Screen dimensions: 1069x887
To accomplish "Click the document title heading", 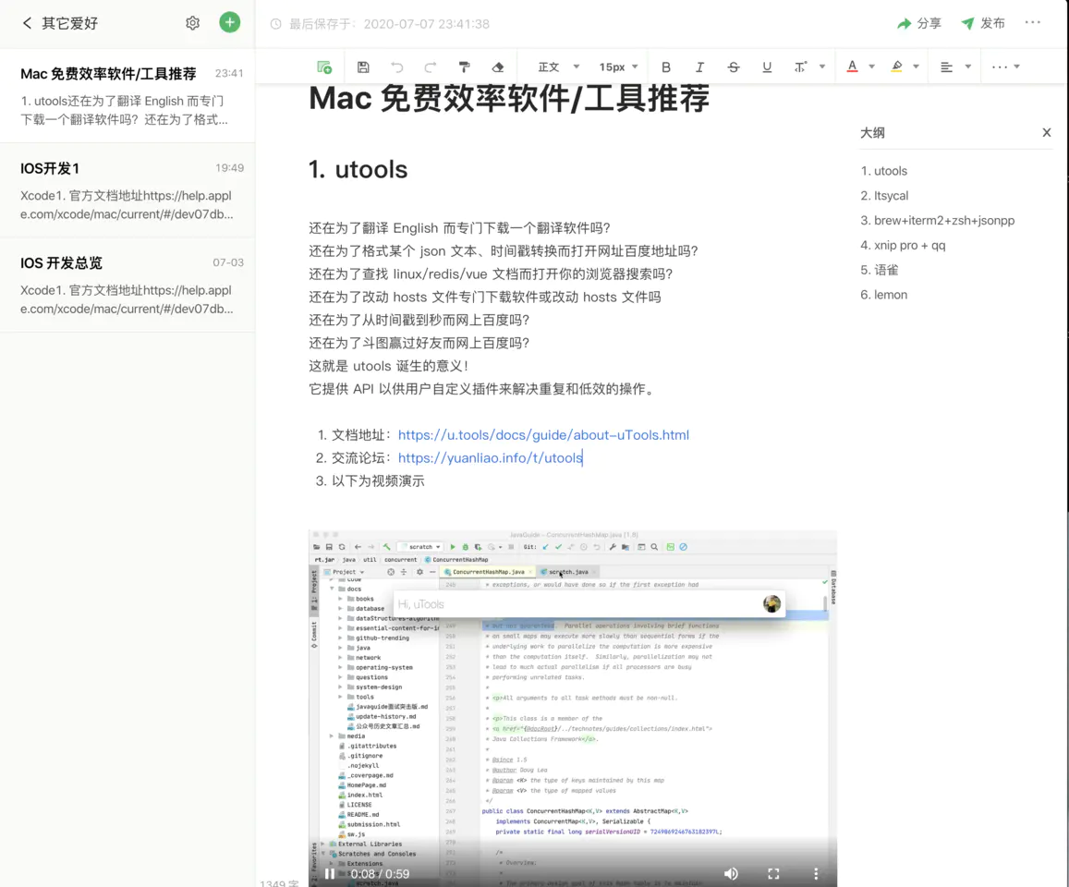I will [508, 98].
